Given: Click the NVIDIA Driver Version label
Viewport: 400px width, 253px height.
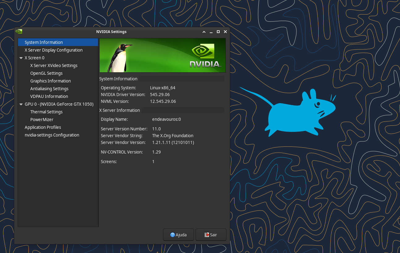Looking at the screenshot, I should 123,95.
